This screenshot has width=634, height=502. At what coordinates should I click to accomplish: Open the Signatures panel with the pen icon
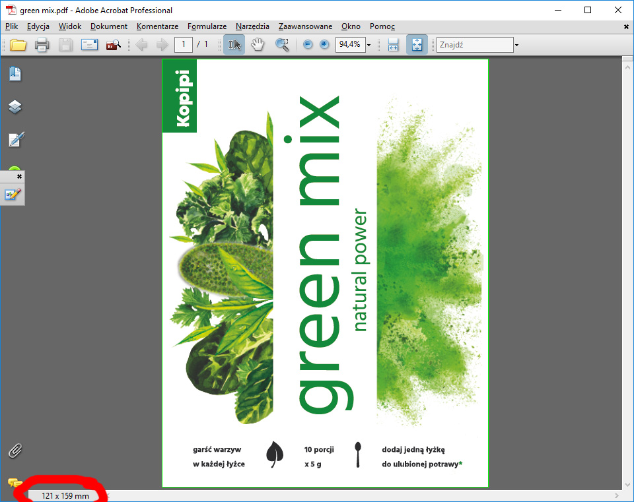pos(15,139)
